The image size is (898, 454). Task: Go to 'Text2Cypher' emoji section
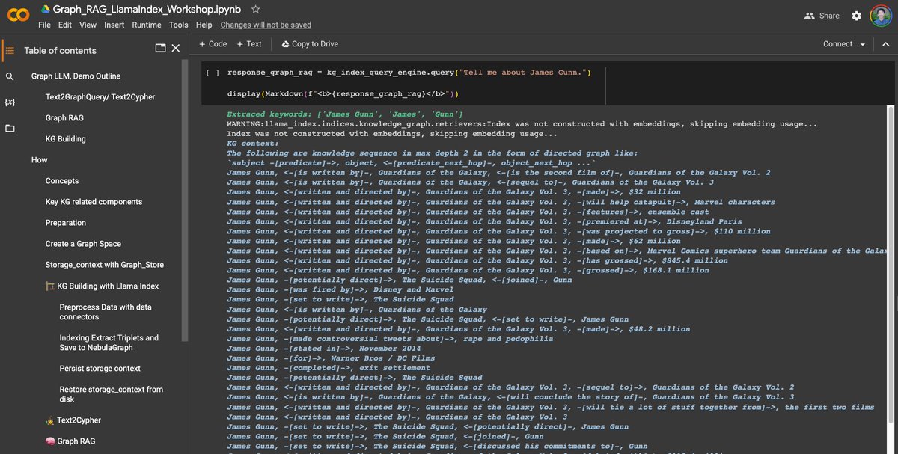[73, 420]
